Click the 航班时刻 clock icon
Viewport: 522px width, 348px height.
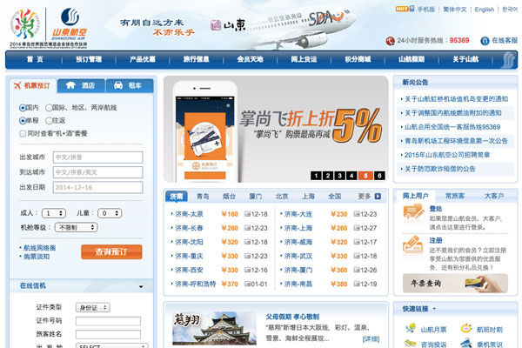(466, 328)
